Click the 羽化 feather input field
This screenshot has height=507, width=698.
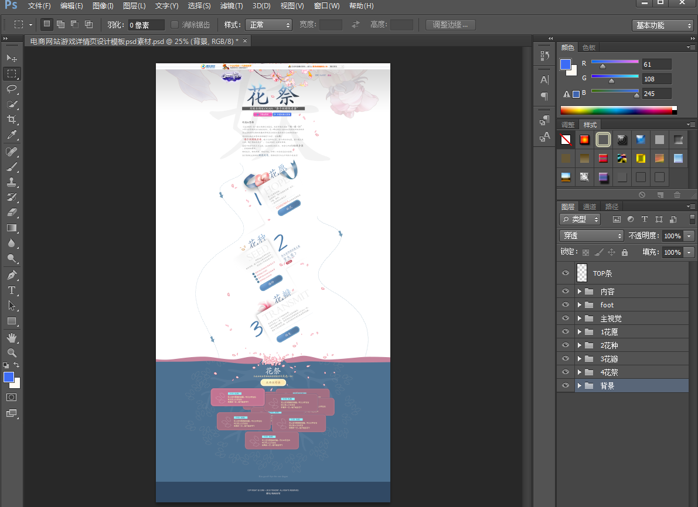click(x=145, y=25)
